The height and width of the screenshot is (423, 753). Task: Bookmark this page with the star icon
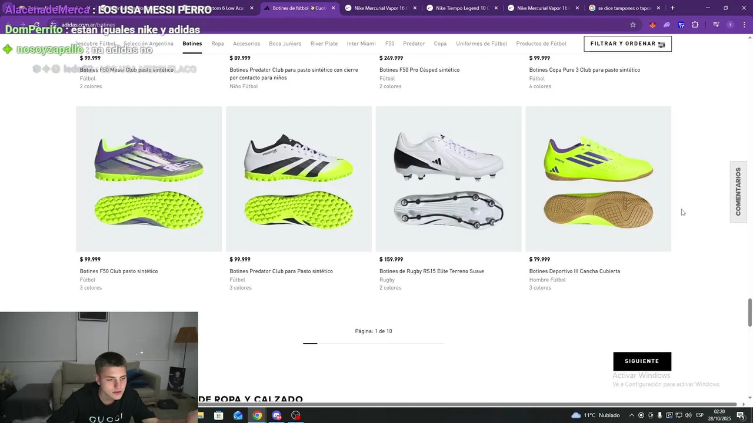(x=633, y=25)
